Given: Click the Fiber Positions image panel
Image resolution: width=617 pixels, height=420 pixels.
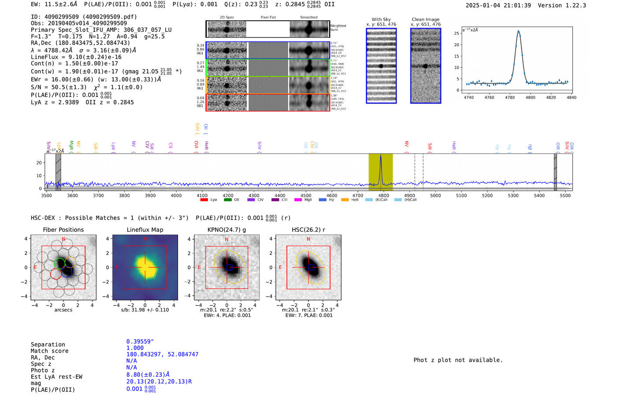Looking at the screenshot, I should [x=63, y=268].
